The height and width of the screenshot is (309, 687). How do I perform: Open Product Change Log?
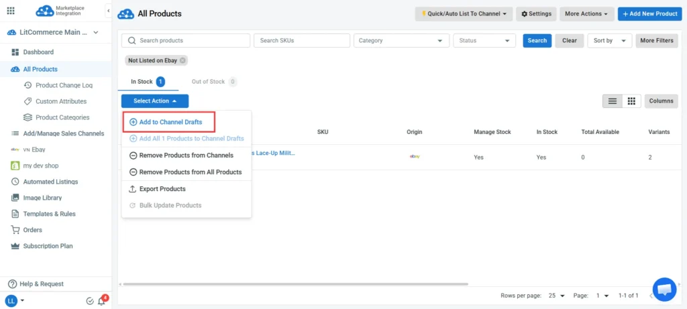click(64, 85)
